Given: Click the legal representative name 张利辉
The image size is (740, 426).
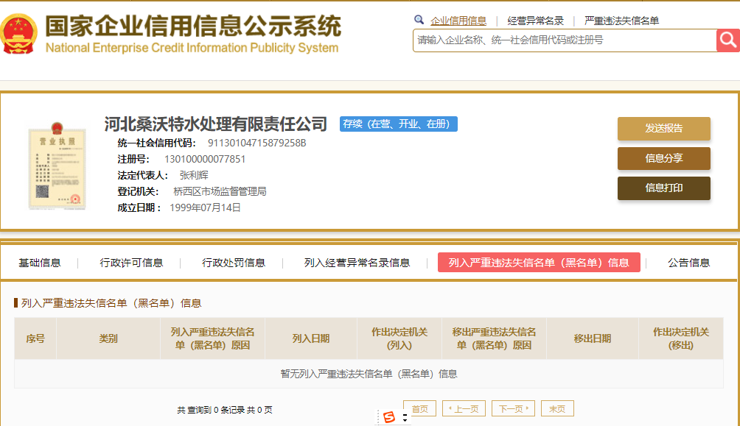Looking at the screenshot, I should (194, 175).
